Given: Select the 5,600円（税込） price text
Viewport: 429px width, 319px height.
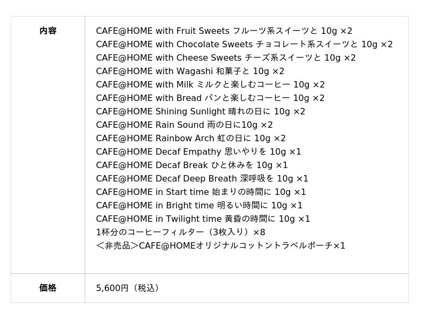Looking at the screenshot, I should coord(128,288).
